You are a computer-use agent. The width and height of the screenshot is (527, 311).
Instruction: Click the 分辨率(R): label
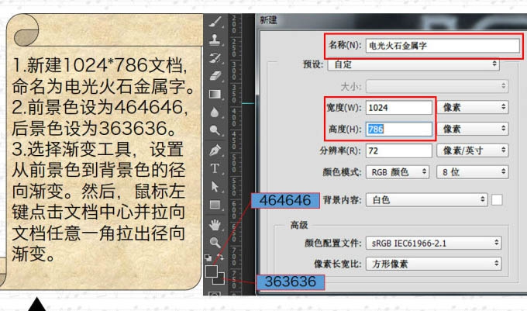(x=340, y=150)
